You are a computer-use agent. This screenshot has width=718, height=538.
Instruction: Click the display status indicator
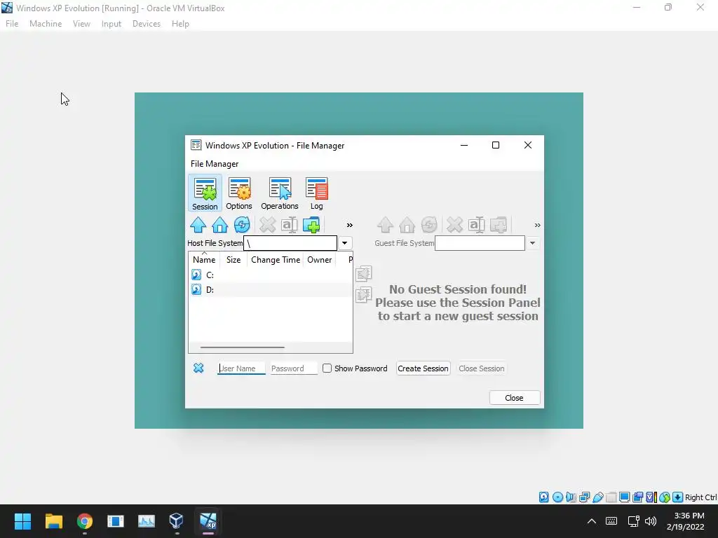(624, 497)
